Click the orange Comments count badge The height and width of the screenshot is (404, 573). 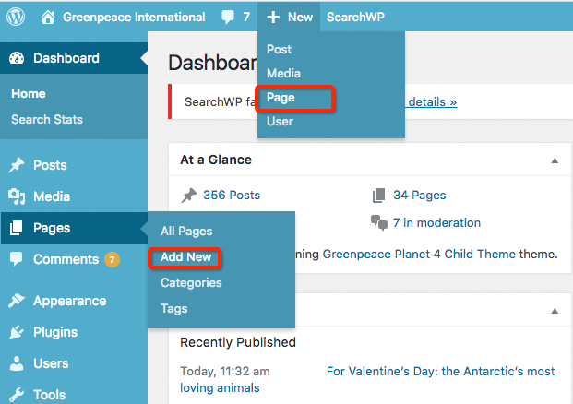[x=112, y=259]
